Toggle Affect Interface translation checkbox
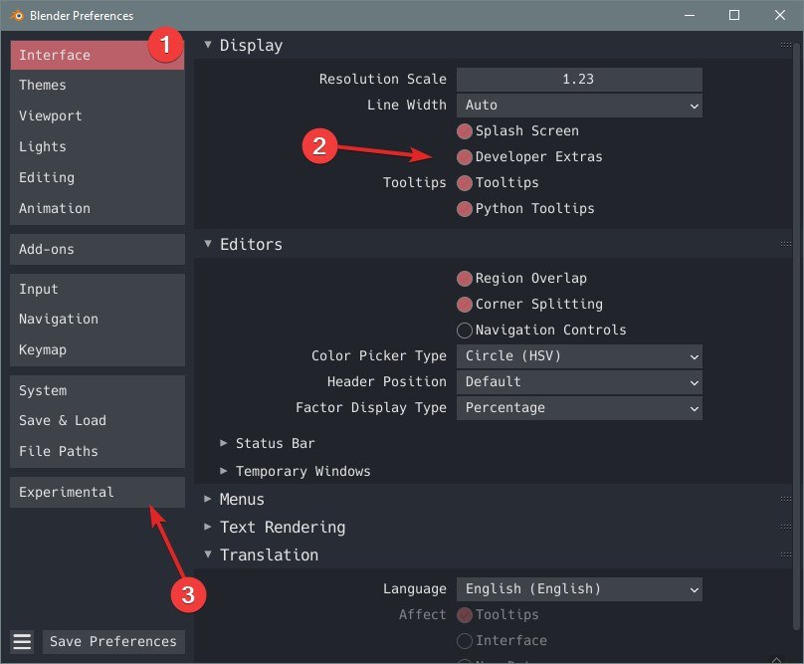804x664 pixels. point(464,640)
